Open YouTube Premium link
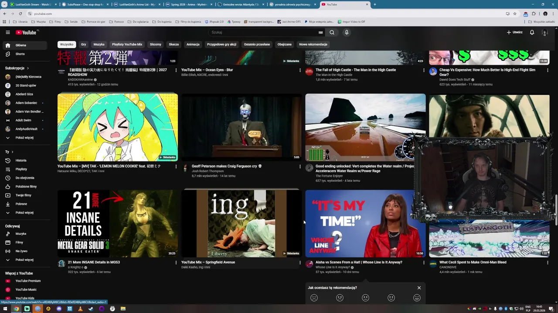The height and width of the screenshot is (313, 558). point(25,281)
